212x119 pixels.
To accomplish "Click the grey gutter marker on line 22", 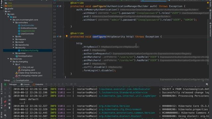I will pos(60,37).
